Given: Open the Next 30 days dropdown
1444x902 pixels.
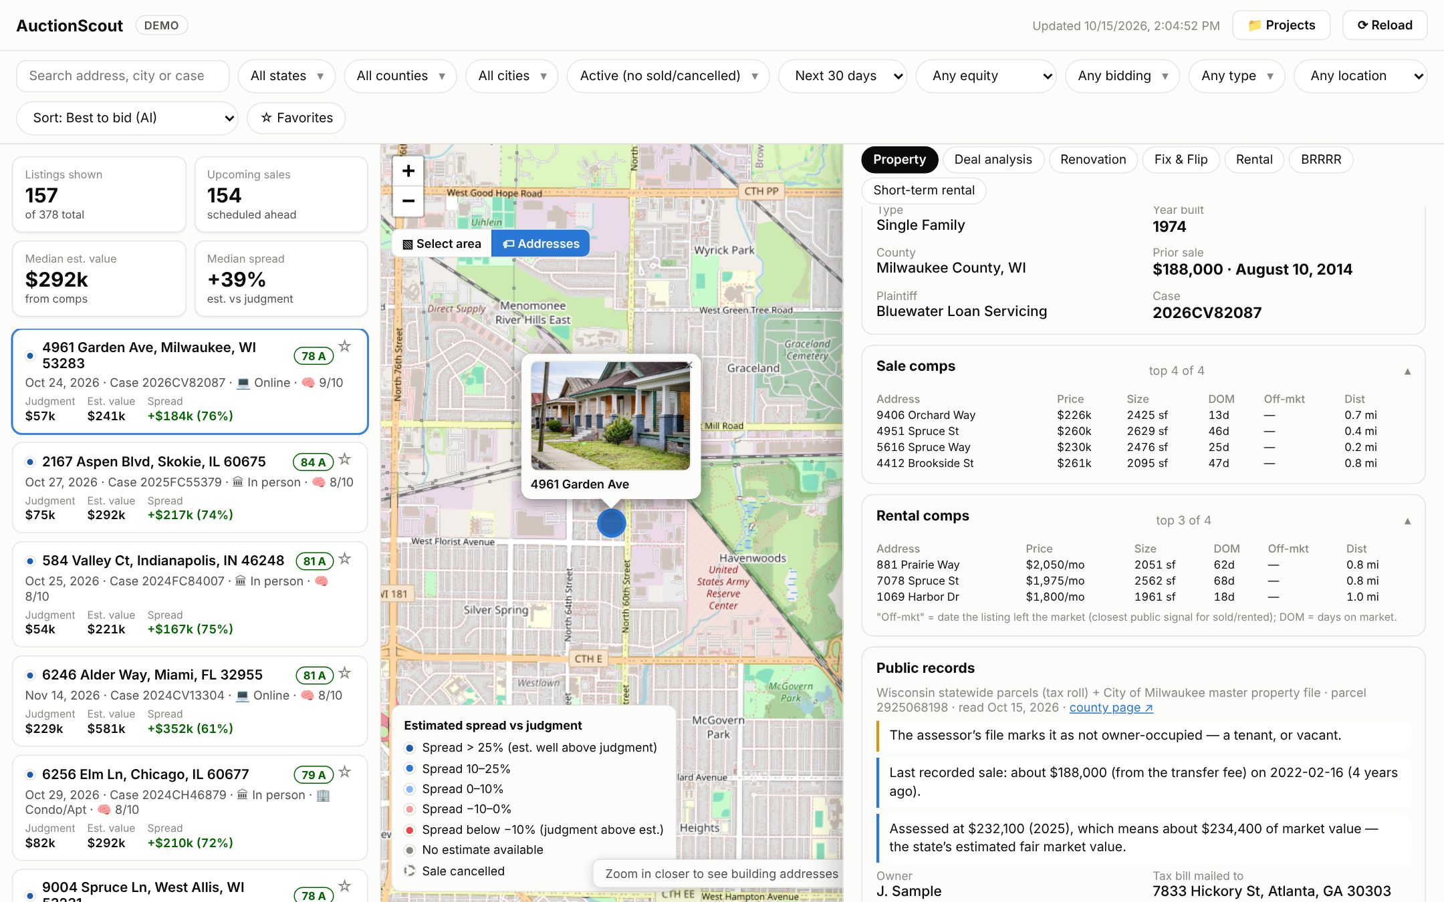Looking at the screenshot, I should pos(842,76).
